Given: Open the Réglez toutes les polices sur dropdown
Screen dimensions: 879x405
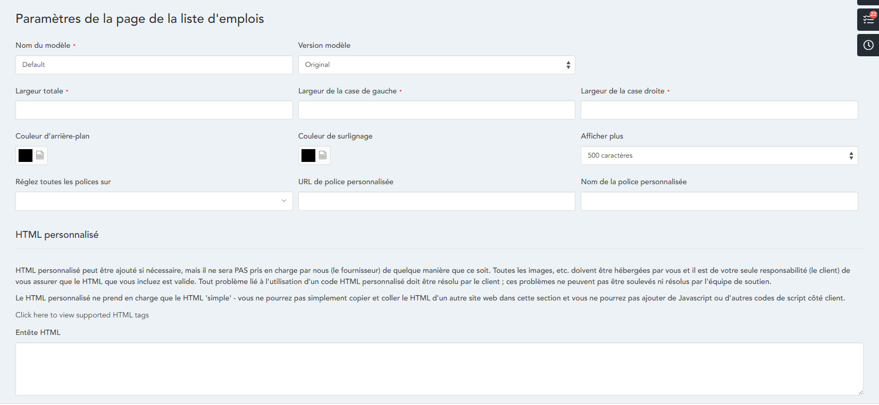Looking at the screenshot, I should tap(154, 201).
